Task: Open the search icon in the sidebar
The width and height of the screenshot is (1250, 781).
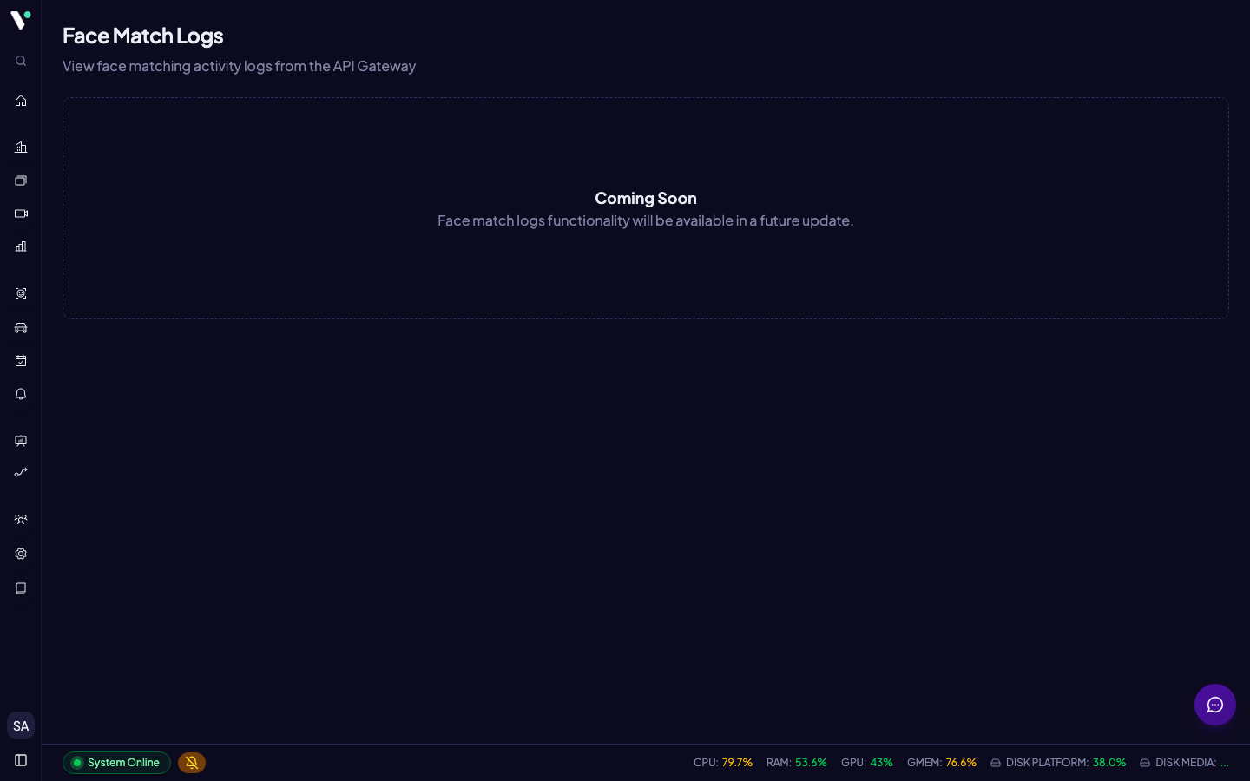Action: click(21, 61)
